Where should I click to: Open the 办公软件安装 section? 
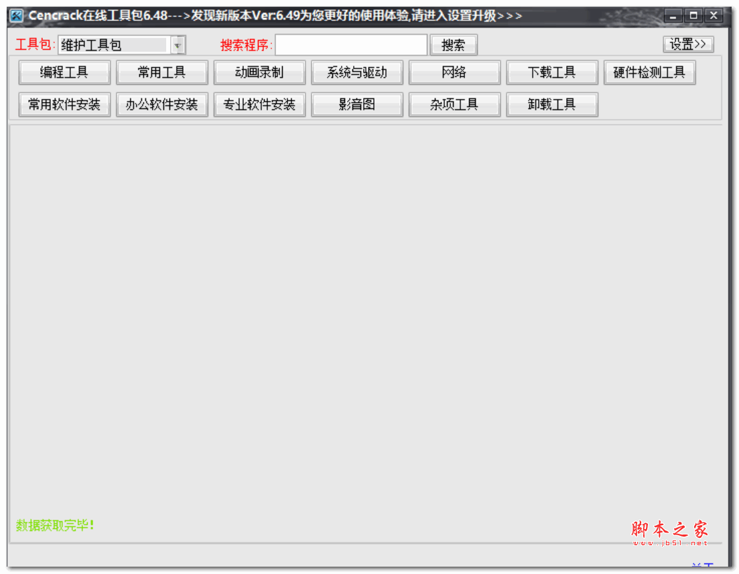pos(161,104)
